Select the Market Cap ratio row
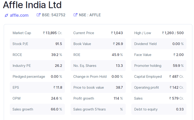The image size is (194, 120). (x=37, y=33)
